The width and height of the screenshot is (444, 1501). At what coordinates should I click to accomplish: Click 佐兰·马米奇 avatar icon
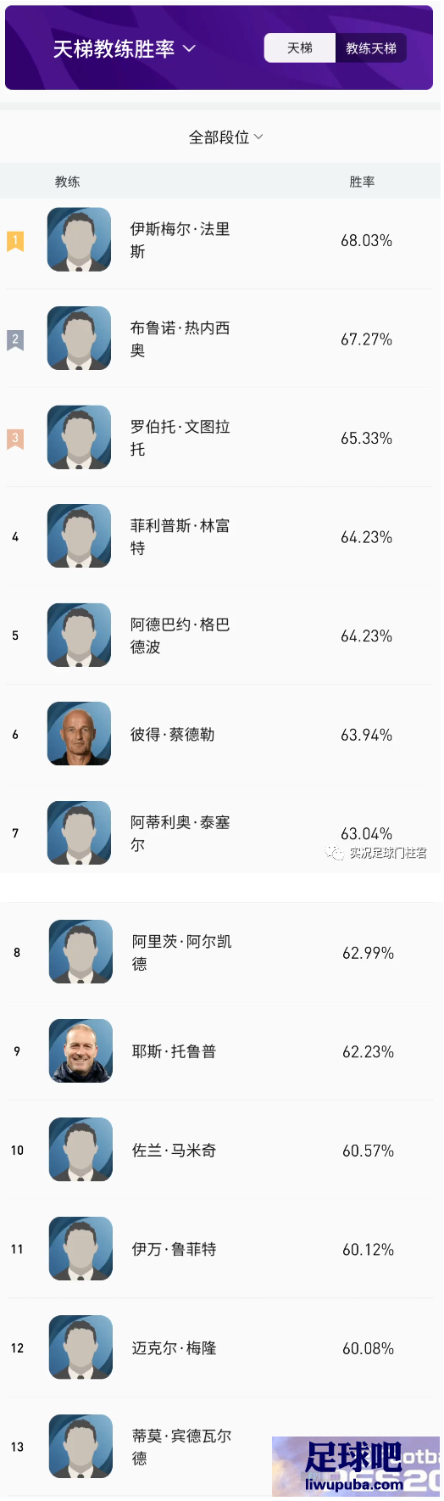[80, 1150]
